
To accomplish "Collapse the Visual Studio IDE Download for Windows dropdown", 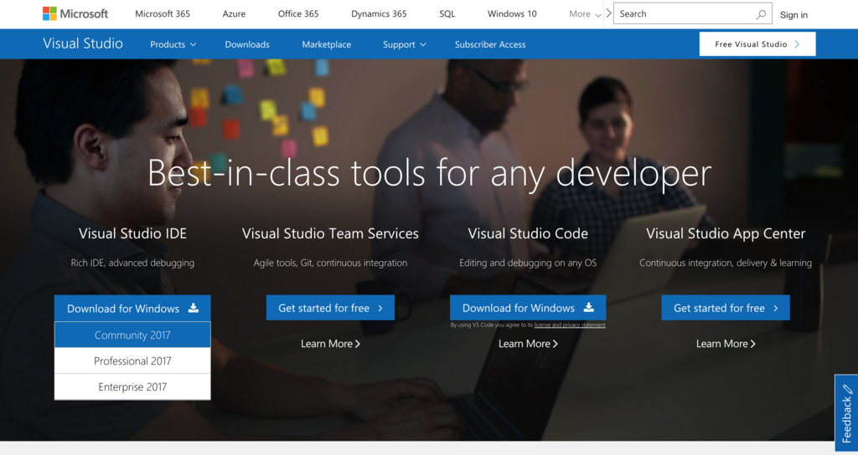I will (x=132, y=308).
